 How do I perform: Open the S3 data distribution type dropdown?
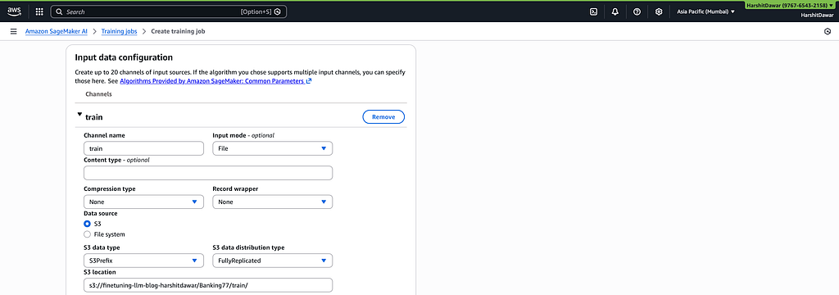point(272,261)
